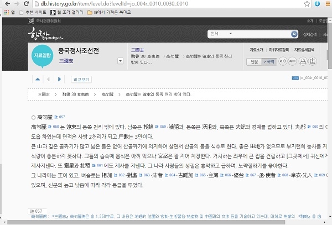Open the 자료소개 tab
Viewport: 332px width, 225px height.
257,49
